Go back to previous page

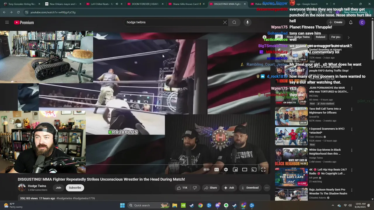[x=4, y=12]
